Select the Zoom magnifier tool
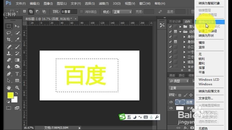 point(17,88)
